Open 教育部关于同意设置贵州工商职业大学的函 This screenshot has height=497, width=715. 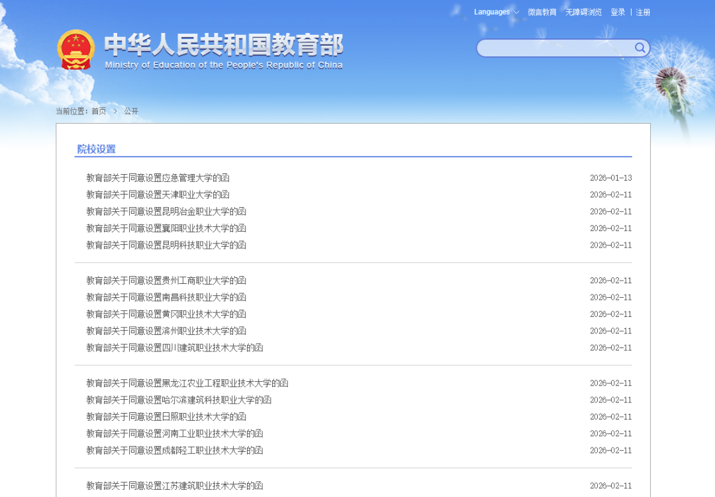coord(166,281)
